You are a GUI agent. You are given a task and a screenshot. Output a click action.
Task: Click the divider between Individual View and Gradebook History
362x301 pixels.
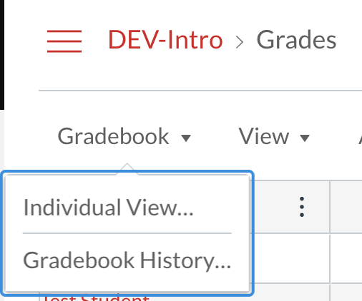(x=127, y=233)
